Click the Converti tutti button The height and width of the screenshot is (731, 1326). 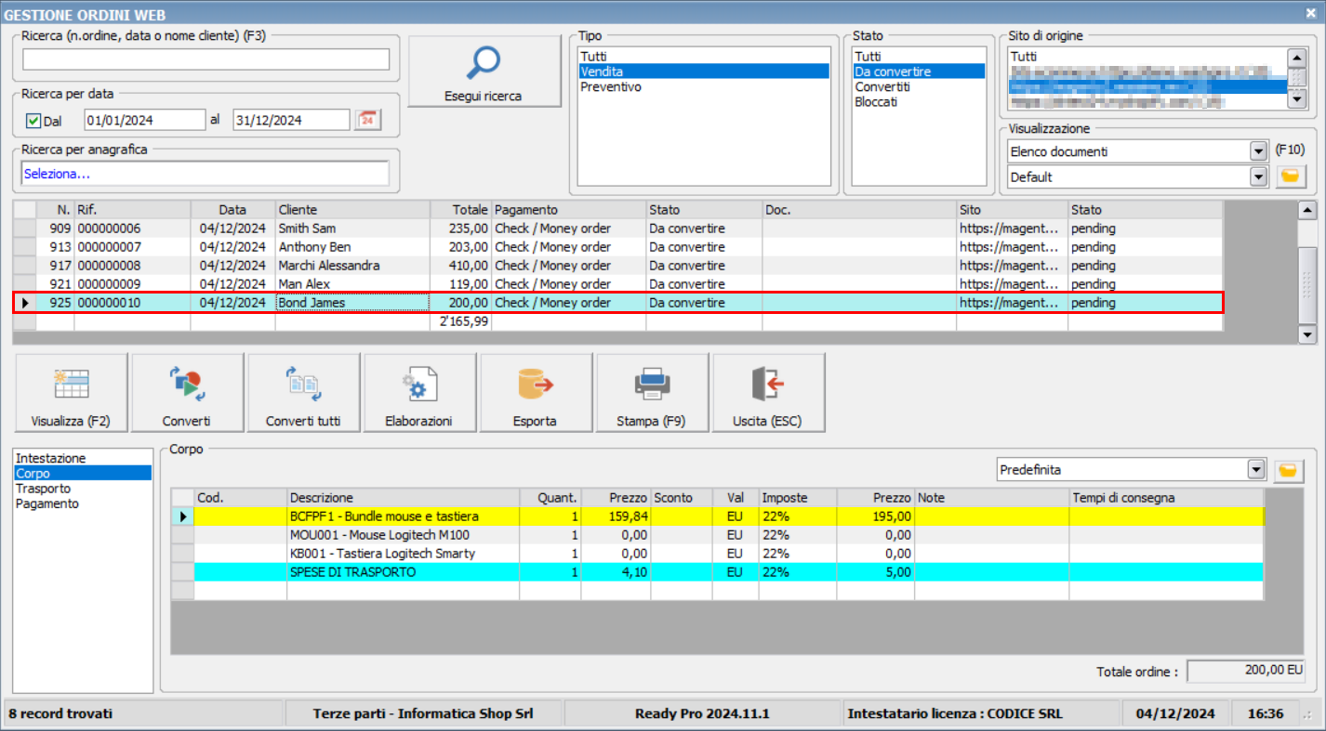pos(303,393)
